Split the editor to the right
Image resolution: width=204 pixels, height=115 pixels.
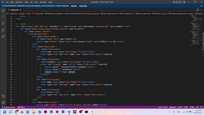198,10
